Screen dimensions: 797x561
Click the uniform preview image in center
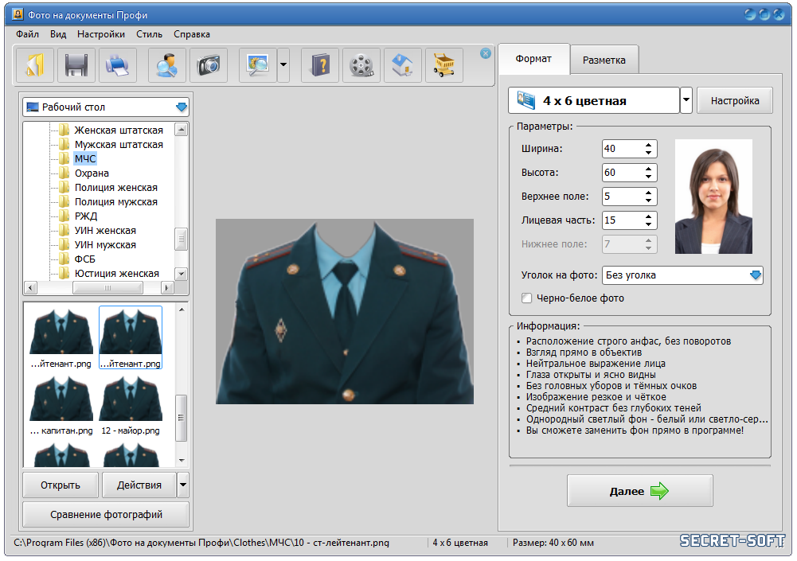coord(345,311)
